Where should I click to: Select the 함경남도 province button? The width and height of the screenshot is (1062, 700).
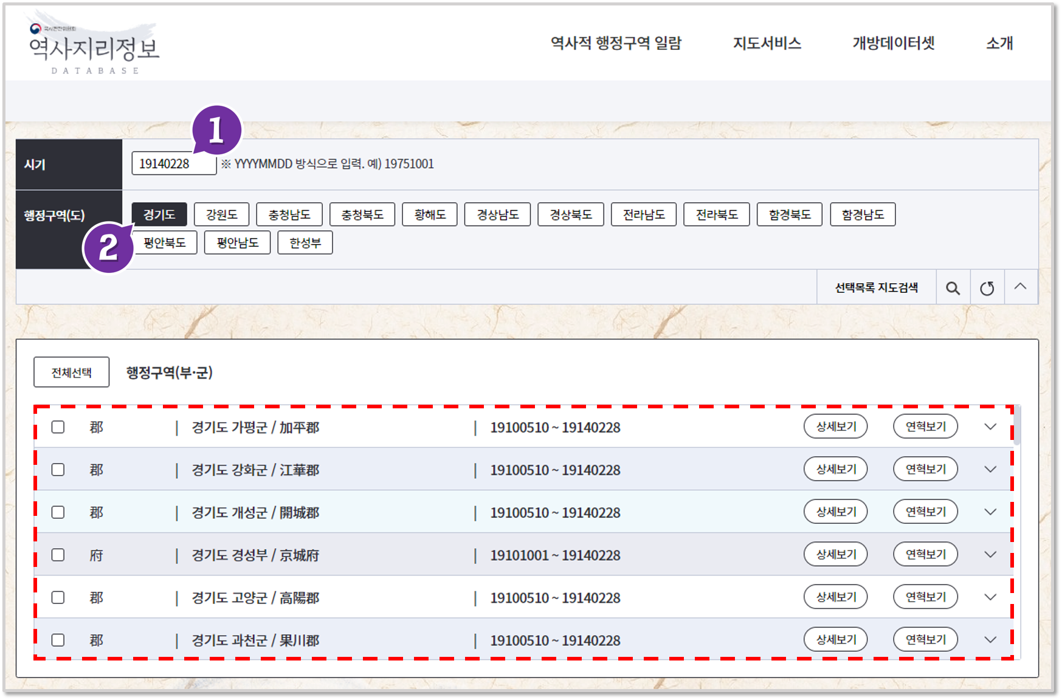[x=863, y=214]
